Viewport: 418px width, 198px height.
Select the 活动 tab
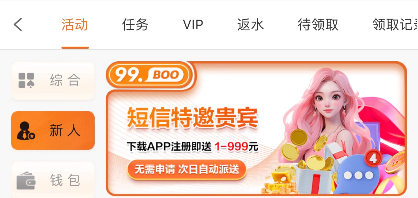pyautogui.click(x=75, y=25)
